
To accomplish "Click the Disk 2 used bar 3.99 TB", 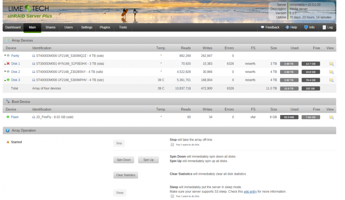I will click(289, 72).
